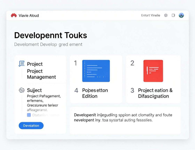Toggle the side panel layout icon
The width and height of the screenshot is (195, 150).
tap(173, 15)
